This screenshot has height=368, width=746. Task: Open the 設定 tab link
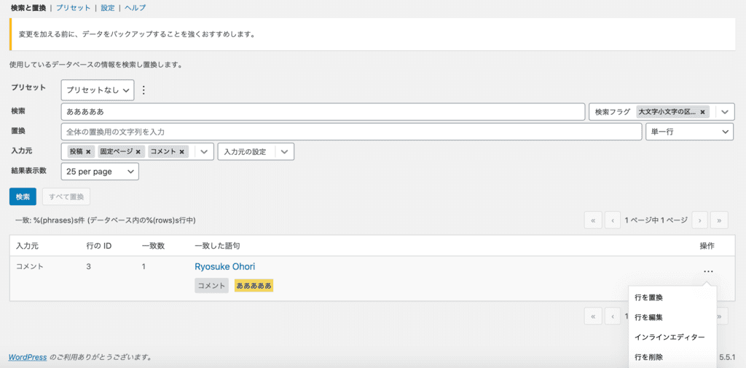click(x=108, y=8)
